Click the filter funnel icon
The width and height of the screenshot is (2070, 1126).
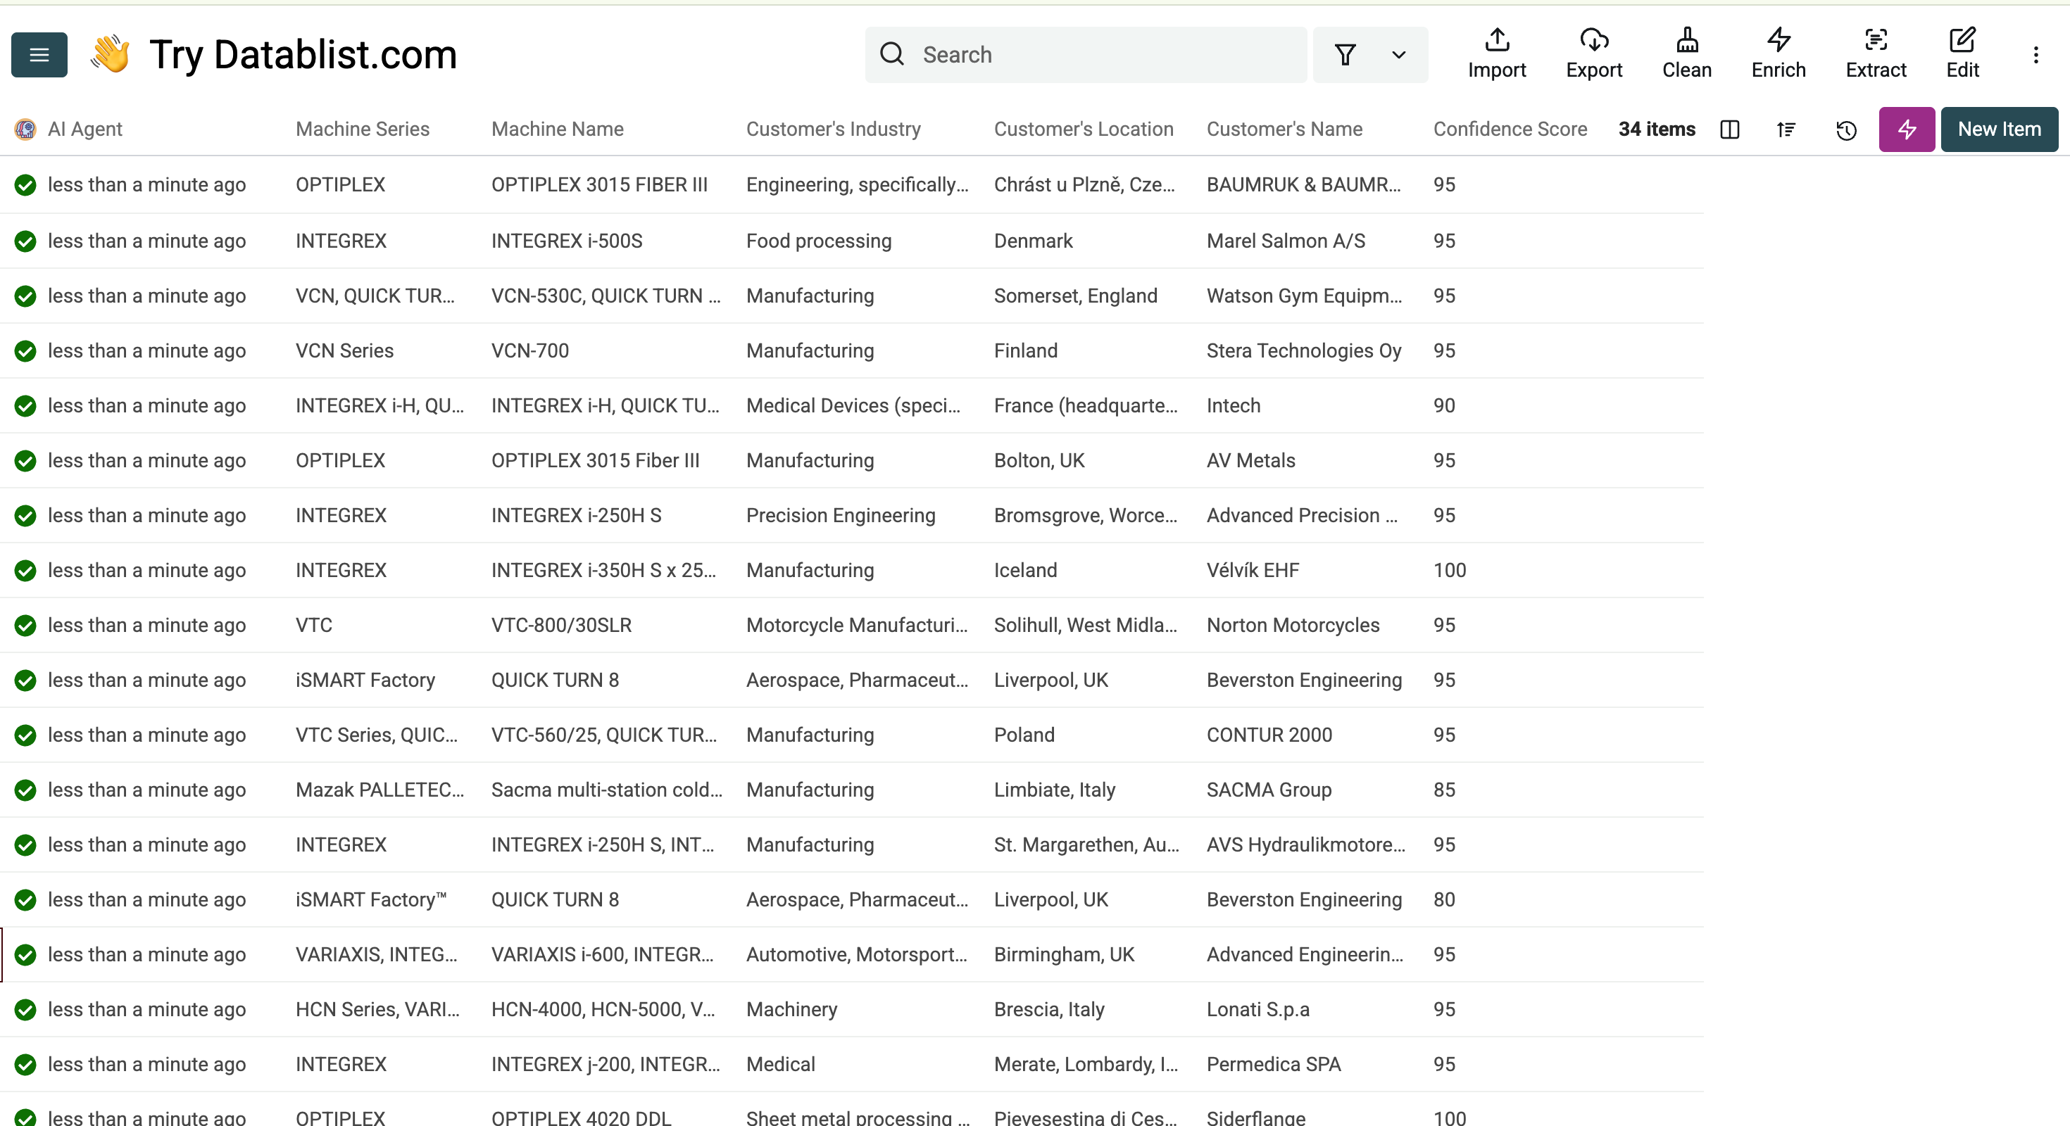click(x=1345, y=55)
